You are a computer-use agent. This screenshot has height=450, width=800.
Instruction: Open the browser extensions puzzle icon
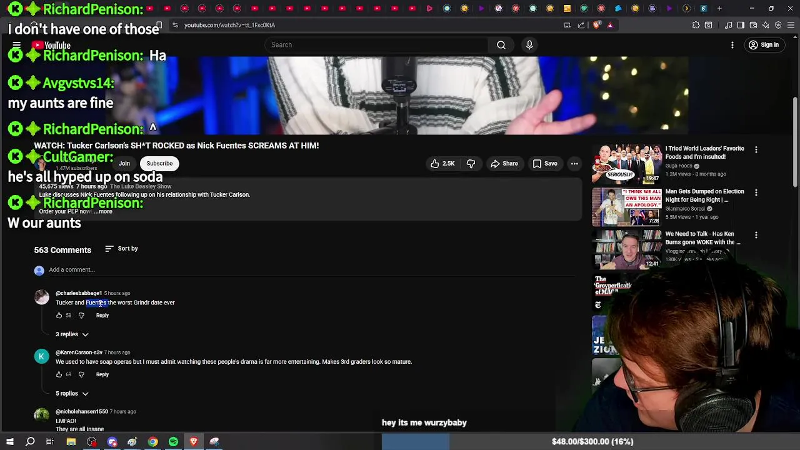point(696,25)
